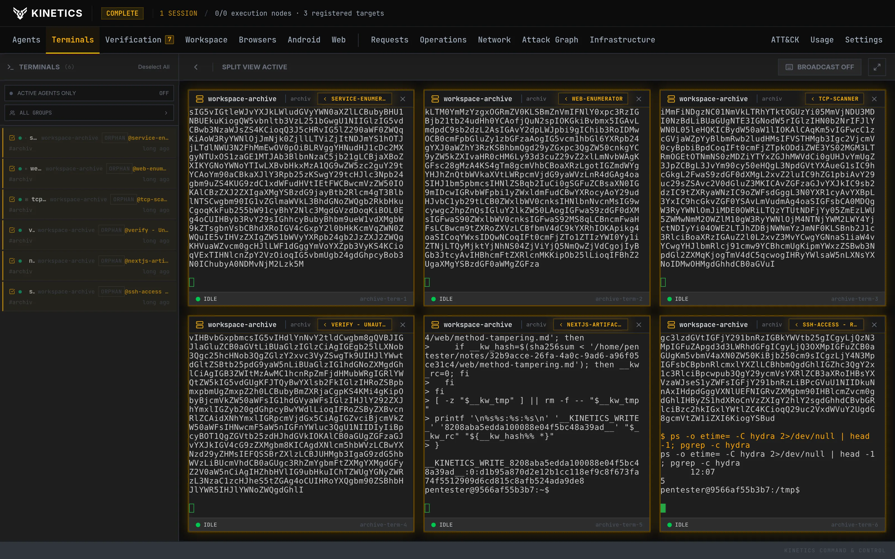895x559 pixels.
Task: Open the Verification tab
Action: 140,40
